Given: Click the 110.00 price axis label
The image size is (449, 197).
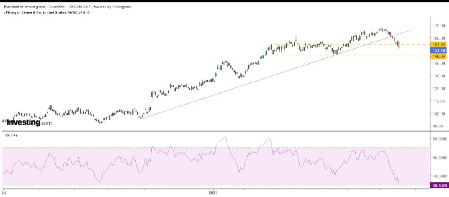Looking at the screenshot, I should tap(439, 101).
